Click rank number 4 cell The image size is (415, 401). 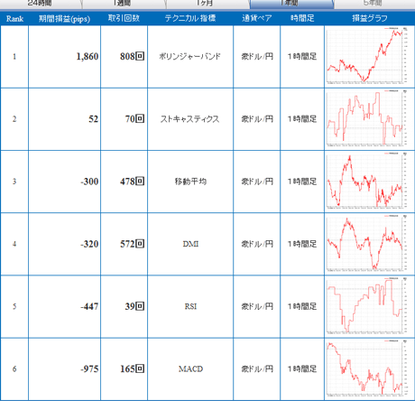(14, 244)
